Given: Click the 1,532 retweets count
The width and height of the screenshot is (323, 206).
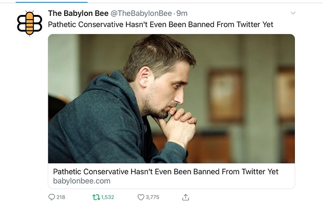Looking at the screenshot, I should [x=108, y=198].
